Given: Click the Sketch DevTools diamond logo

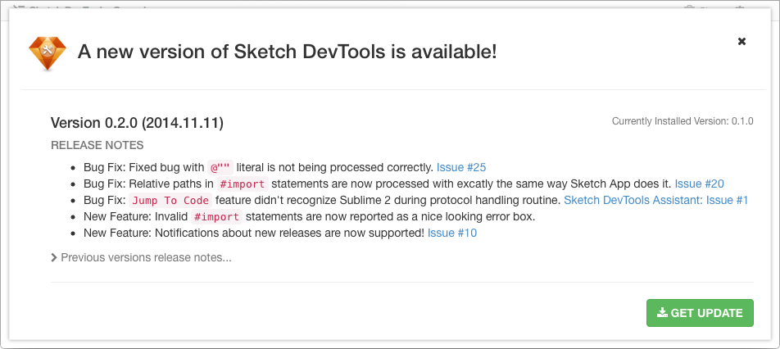Looking at the screenshot, I should (48, 52).
